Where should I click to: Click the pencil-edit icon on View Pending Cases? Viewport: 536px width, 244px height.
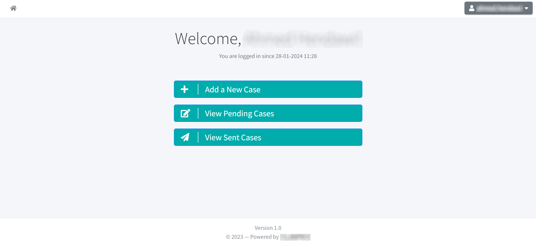coord(185,113)
